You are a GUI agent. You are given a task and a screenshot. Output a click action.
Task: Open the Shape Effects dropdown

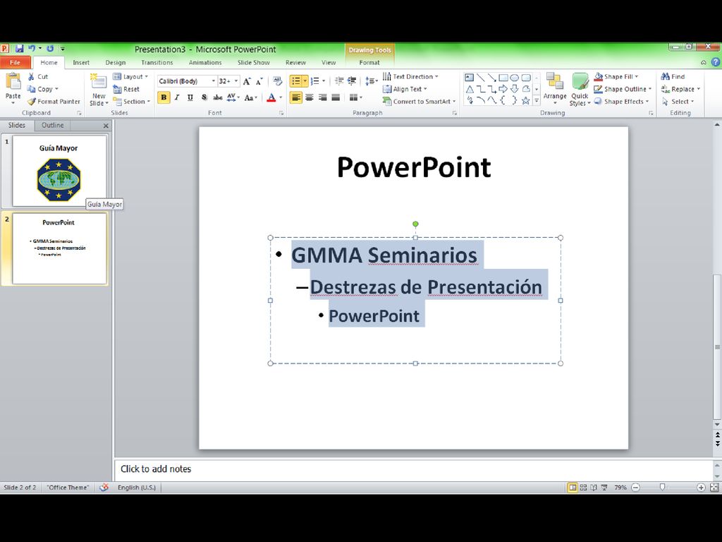(x=621, y=102)
